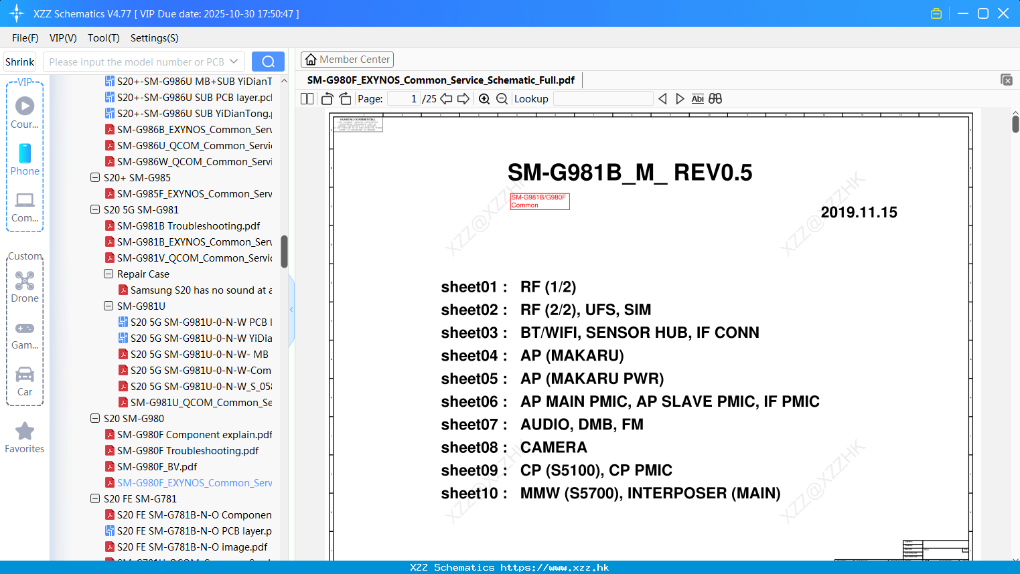The width and height of the screenshot is (1020, 574).
Task: Collapse the S20 5G SM-G981 folder
Action: pos(95,210)
